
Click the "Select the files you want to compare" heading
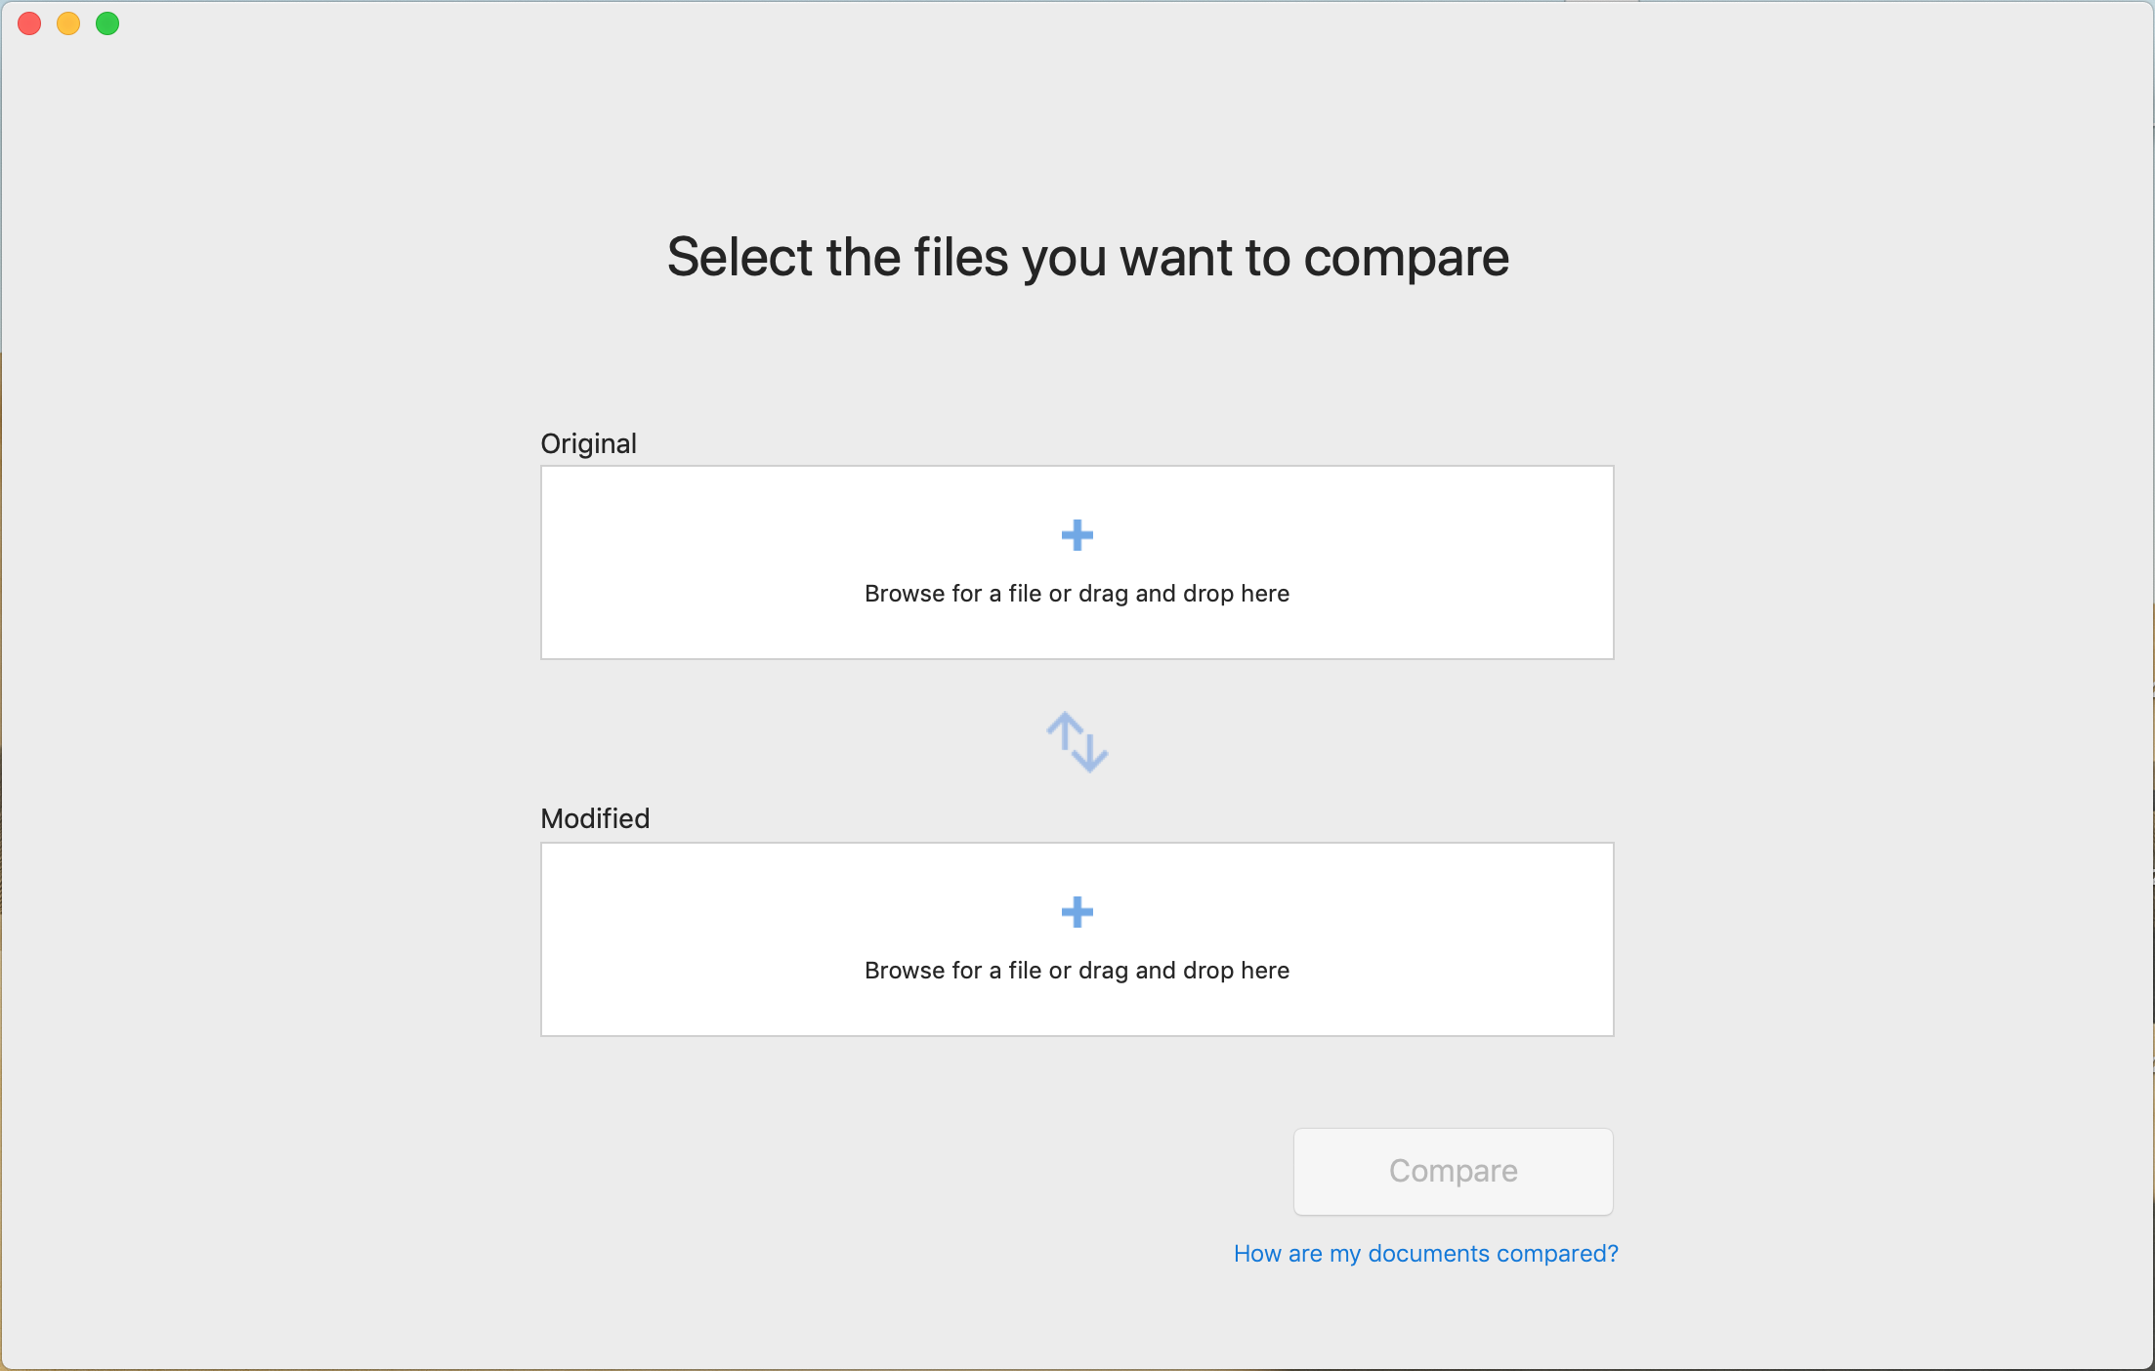tap(1088, 258)
